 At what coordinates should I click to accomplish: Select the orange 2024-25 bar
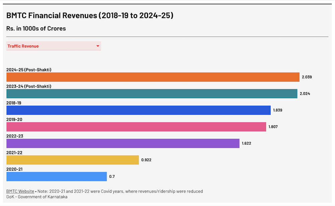point(153,77)
